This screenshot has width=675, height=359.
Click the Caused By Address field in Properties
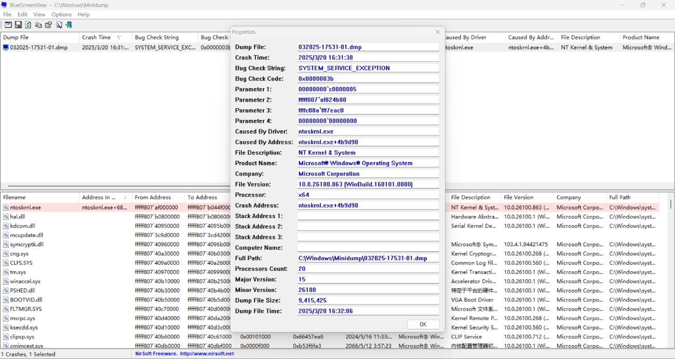[x=368, y=142]
